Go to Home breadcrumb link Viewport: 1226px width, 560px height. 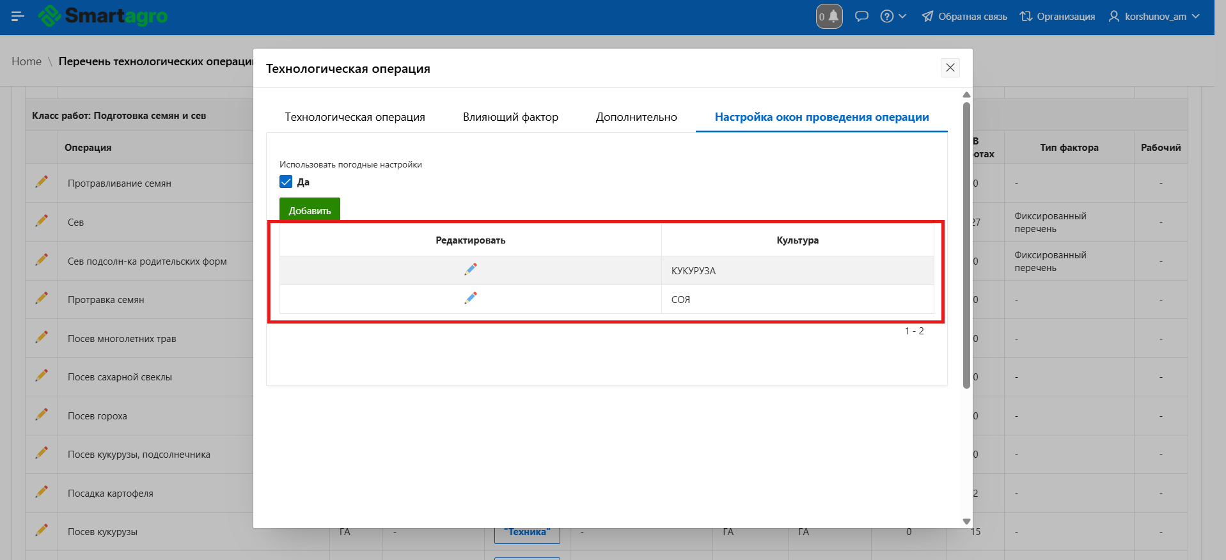[x=26, y=61]
